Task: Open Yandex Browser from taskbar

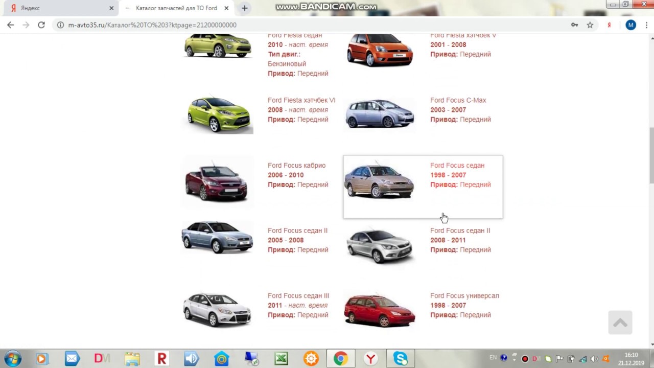Action: coord(371,359)
